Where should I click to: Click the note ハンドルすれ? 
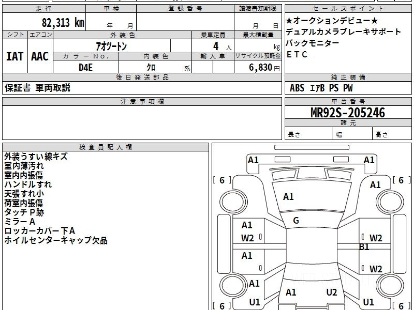[28, 184]
